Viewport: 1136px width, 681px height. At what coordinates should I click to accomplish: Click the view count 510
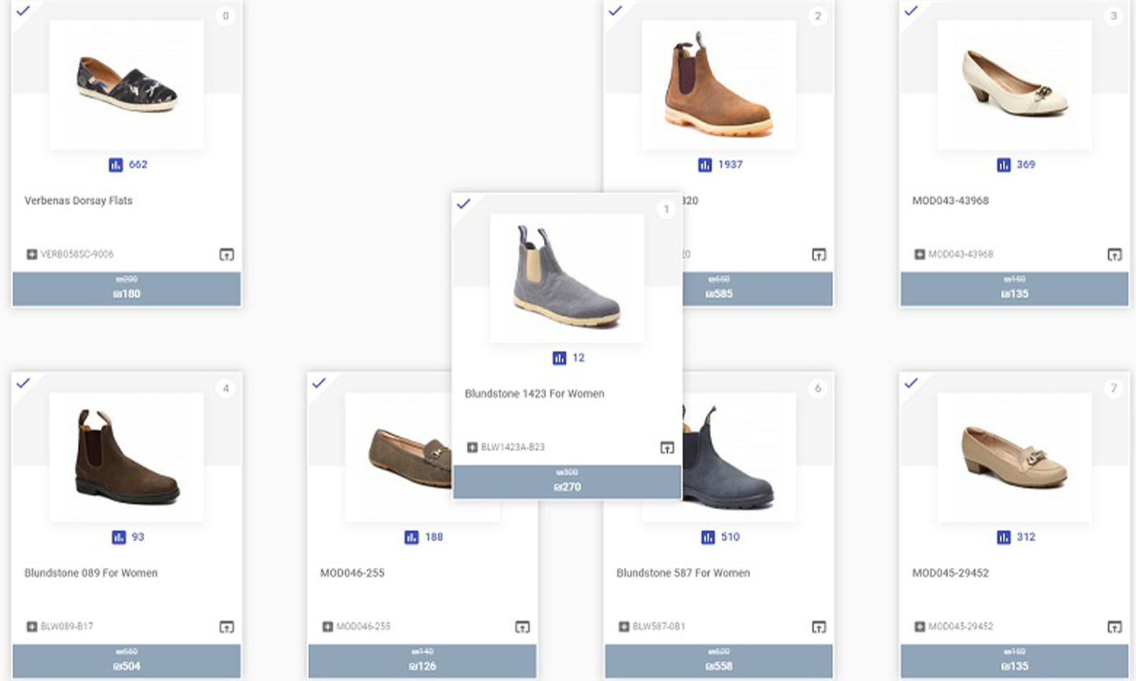[x=730, y=537]
